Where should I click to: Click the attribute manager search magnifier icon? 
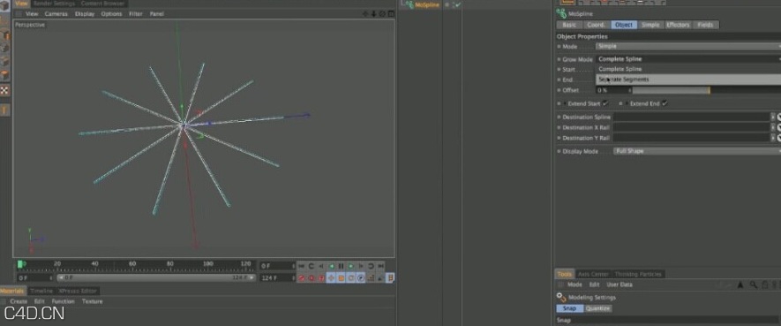click(753, 284)
